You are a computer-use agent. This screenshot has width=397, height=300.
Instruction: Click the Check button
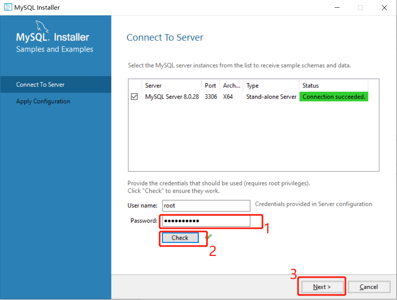click(x=180, y=238)
